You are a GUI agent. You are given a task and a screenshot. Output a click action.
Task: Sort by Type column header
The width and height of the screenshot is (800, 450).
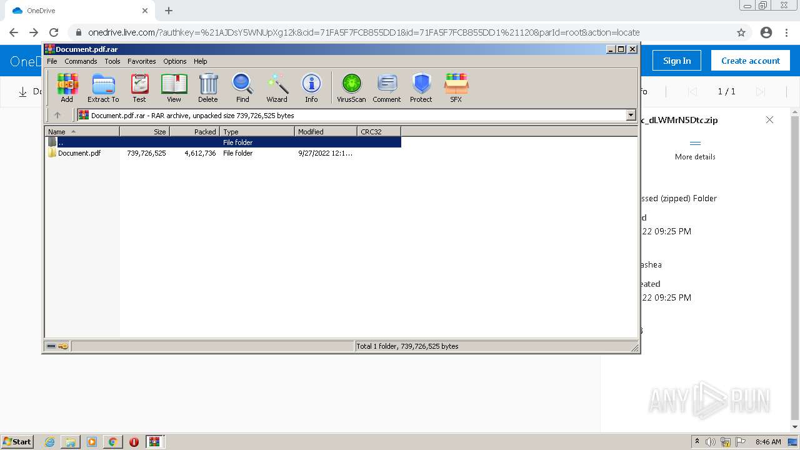tap(257, 132)
